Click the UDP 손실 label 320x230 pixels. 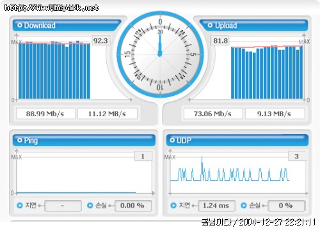point(255,205)
